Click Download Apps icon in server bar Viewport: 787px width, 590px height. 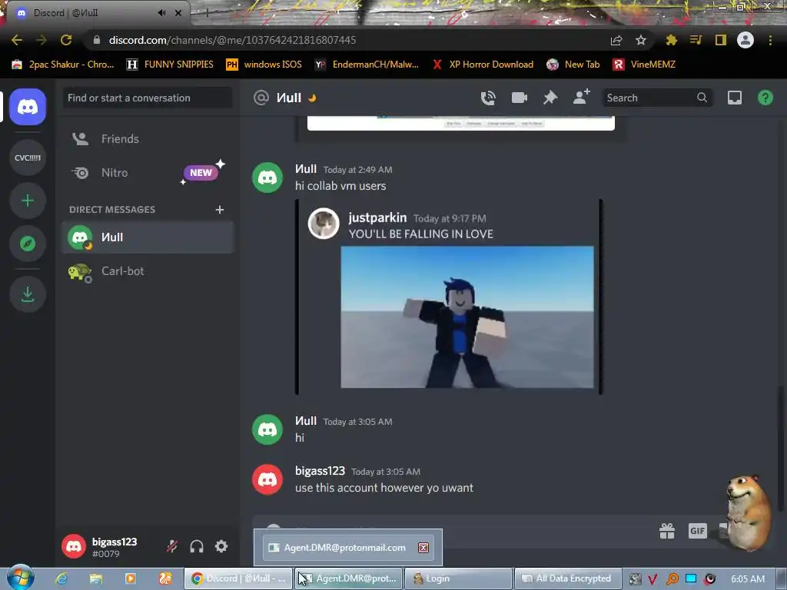point(28,294)
